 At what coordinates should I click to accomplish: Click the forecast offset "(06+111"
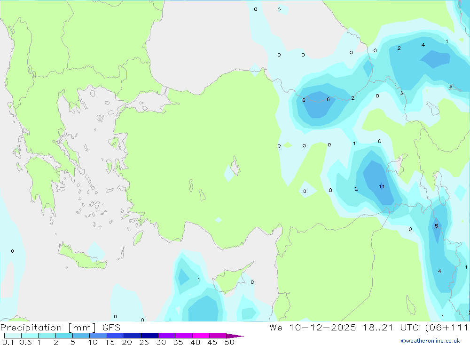click(x=446, y=328)
